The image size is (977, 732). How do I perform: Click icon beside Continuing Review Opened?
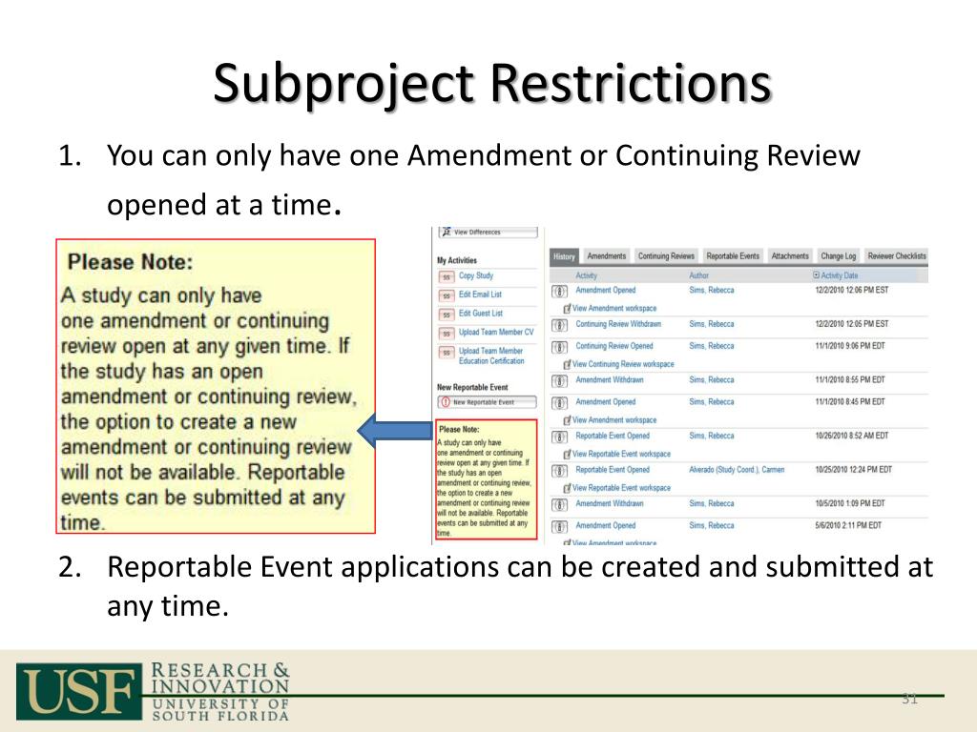pyautogui.click(x=559, y=347)
